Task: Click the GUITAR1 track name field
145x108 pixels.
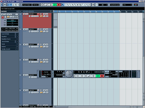Action: pos(33,14)
